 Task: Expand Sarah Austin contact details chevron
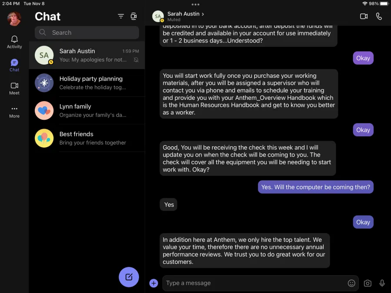(x=203, y=14)
